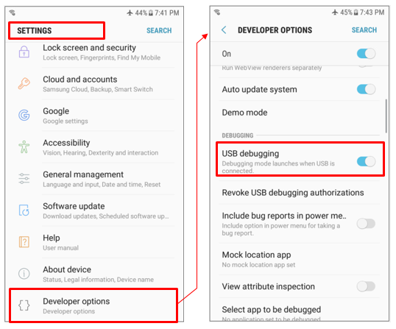
Task: Tap SEARCH on the Developer Options screen
Action: [x=364, y=29]
